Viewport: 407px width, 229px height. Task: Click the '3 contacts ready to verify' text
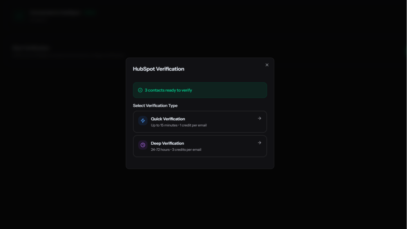pos(168,90)
